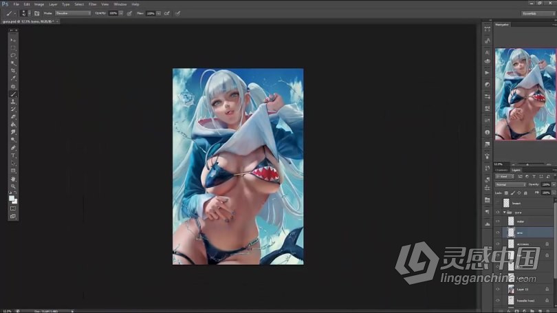Select the Layer 13 thumbnail
557x313 pixels.
tap(511, 289)
